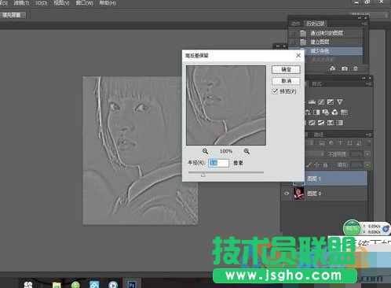Open the media player taskbar icon
391x288 pixels.
pyautogui.click(x=113, y=285)
